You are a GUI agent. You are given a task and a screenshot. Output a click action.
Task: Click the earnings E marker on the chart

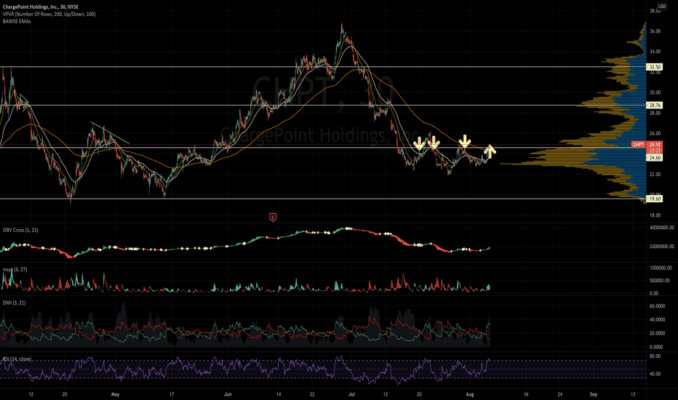pos(273,217)
